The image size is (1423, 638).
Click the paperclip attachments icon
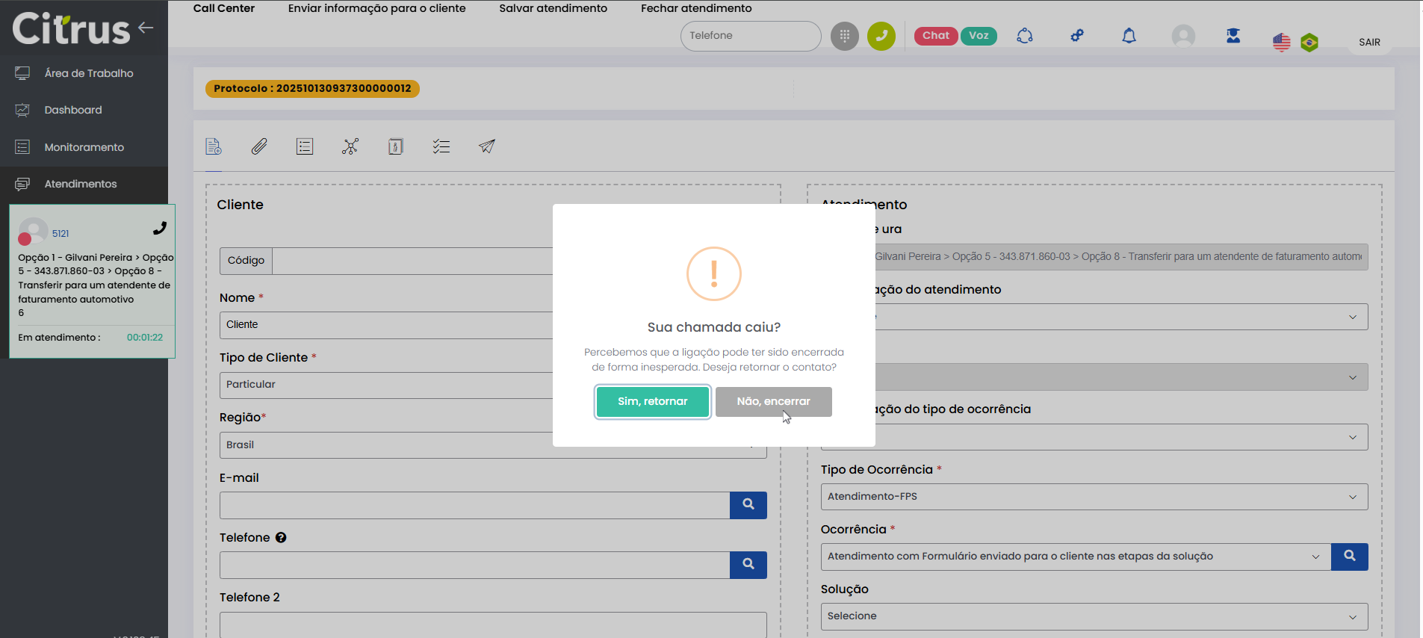259,146
